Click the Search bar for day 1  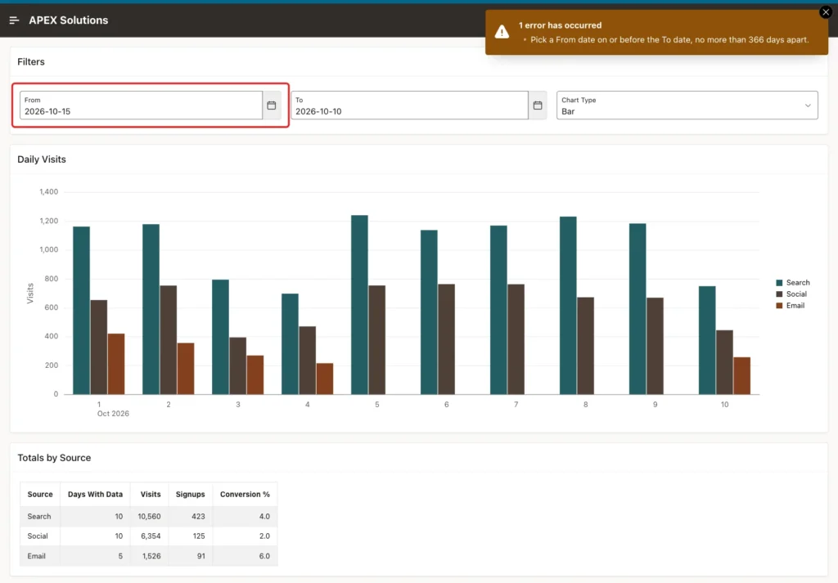coord(81,310)
